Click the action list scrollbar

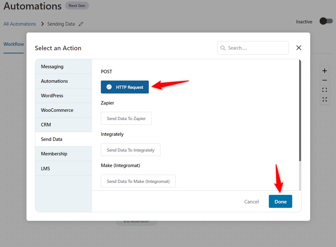coord(300,111)
